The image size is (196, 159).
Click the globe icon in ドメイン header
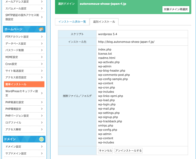[x=41, y=139]
